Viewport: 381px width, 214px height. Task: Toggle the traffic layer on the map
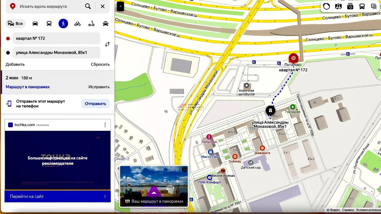[327, 6]
